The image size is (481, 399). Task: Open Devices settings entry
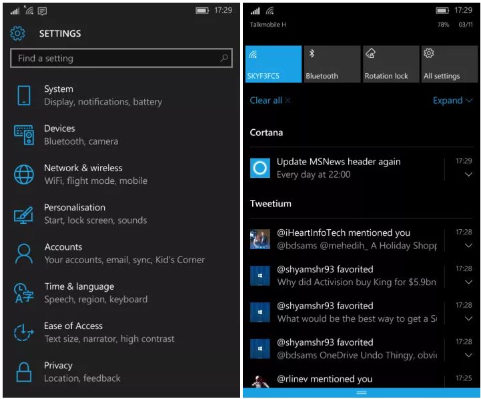(121, 135)
